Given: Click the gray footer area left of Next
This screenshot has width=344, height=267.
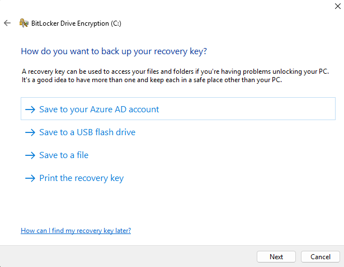Looking at the screenshot, I should (x=127, y=256).
